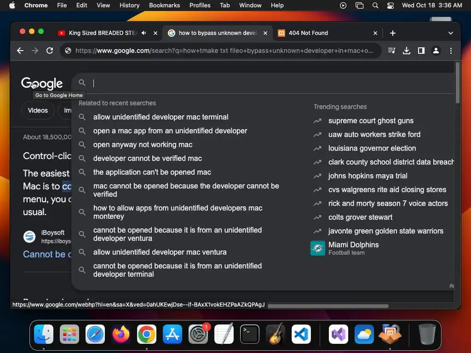Select the Videos filter chip
The width and height of the screenshot is (471, 353).
(x=38, y=110)
